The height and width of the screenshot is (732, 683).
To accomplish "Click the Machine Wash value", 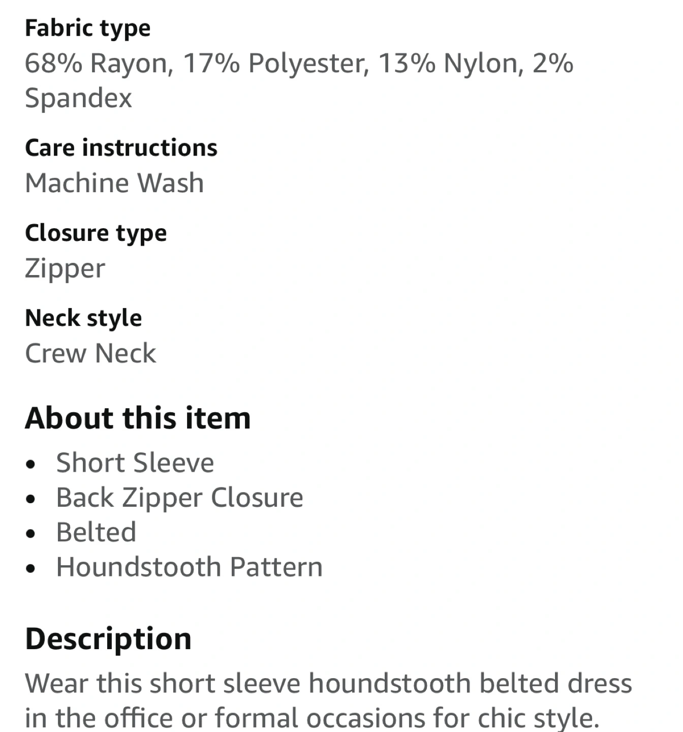I will (114, 183).
